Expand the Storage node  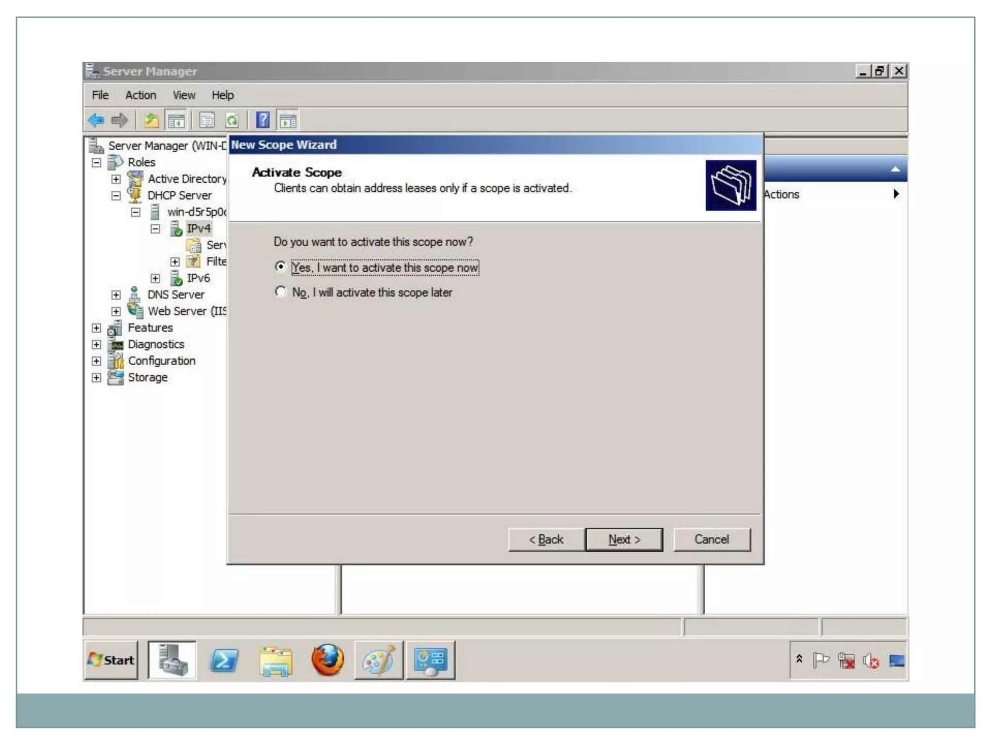[x=96, y=378]
